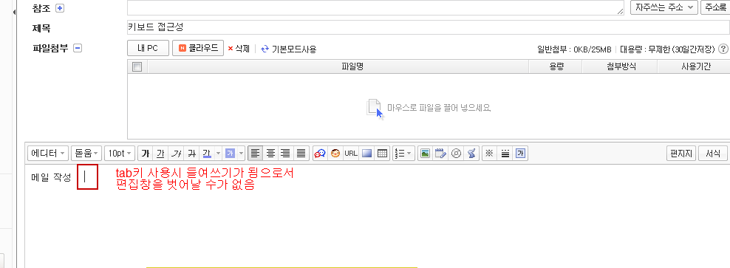This screenshot has width=730, height=268.
Task: Insert a blue box layout
Action: tap(367, 153)
